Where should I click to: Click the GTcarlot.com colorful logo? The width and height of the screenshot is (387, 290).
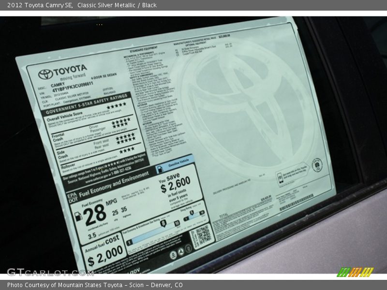(354, 272)
